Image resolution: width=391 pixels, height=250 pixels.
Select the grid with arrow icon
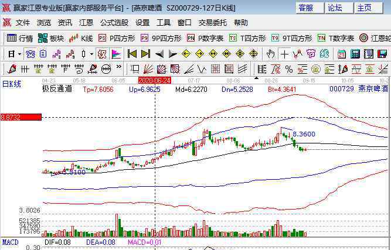click(x=229, y=69)
